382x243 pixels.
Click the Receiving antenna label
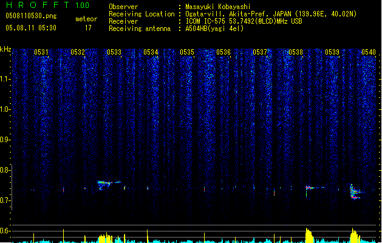click(x=140, y=29)
